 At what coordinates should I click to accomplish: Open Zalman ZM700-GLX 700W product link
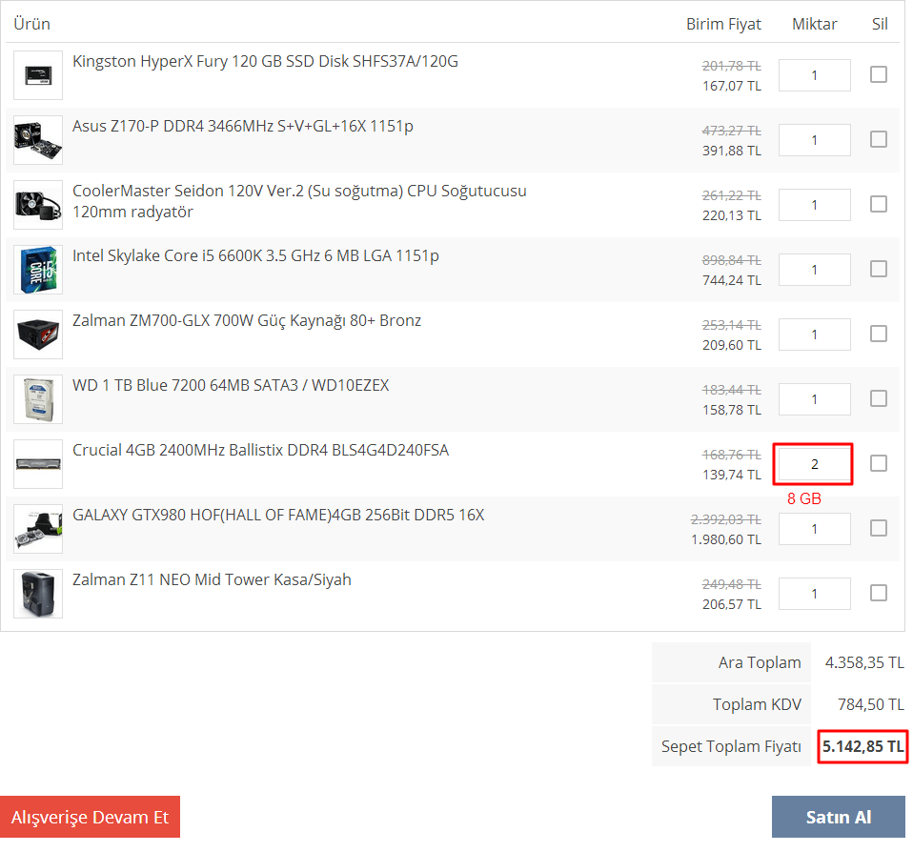pyautogui.click(x=246, y=321)
